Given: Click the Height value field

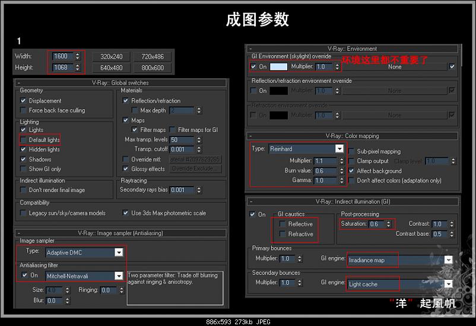Looking at the screenshot, I should pos(63,68).
